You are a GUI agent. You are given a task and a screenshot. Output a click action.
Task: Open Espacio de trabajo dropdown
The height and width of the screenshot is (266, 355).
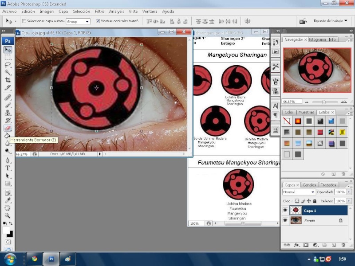330,20
